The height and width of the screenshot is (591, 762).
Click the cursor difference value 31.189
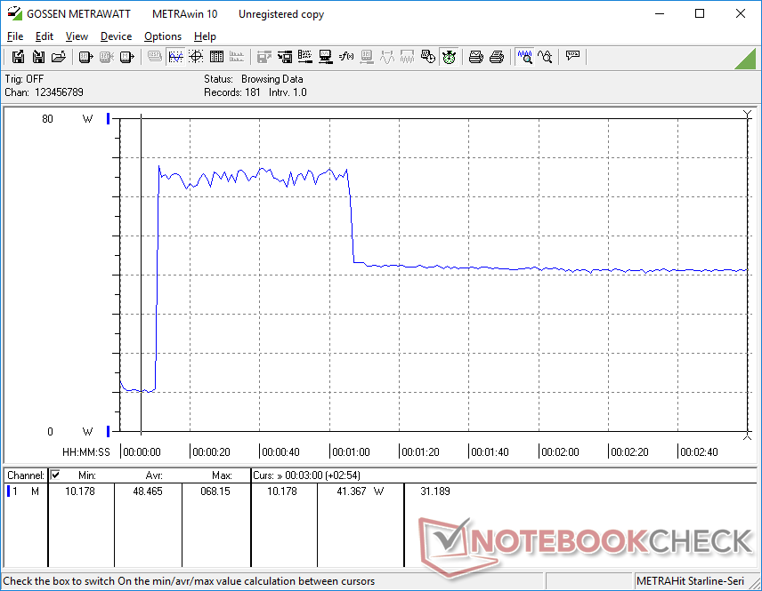coord(435,491)
